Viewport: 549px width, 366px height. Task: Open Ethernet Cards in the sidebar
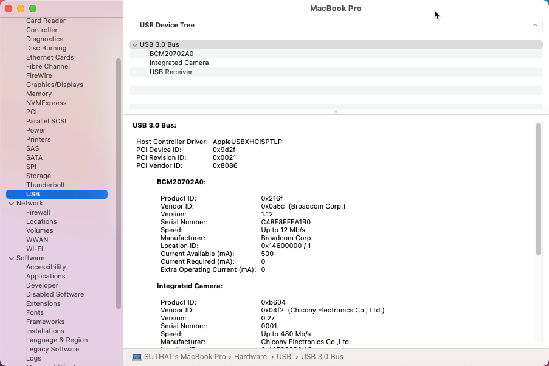(x=50, y=57)
